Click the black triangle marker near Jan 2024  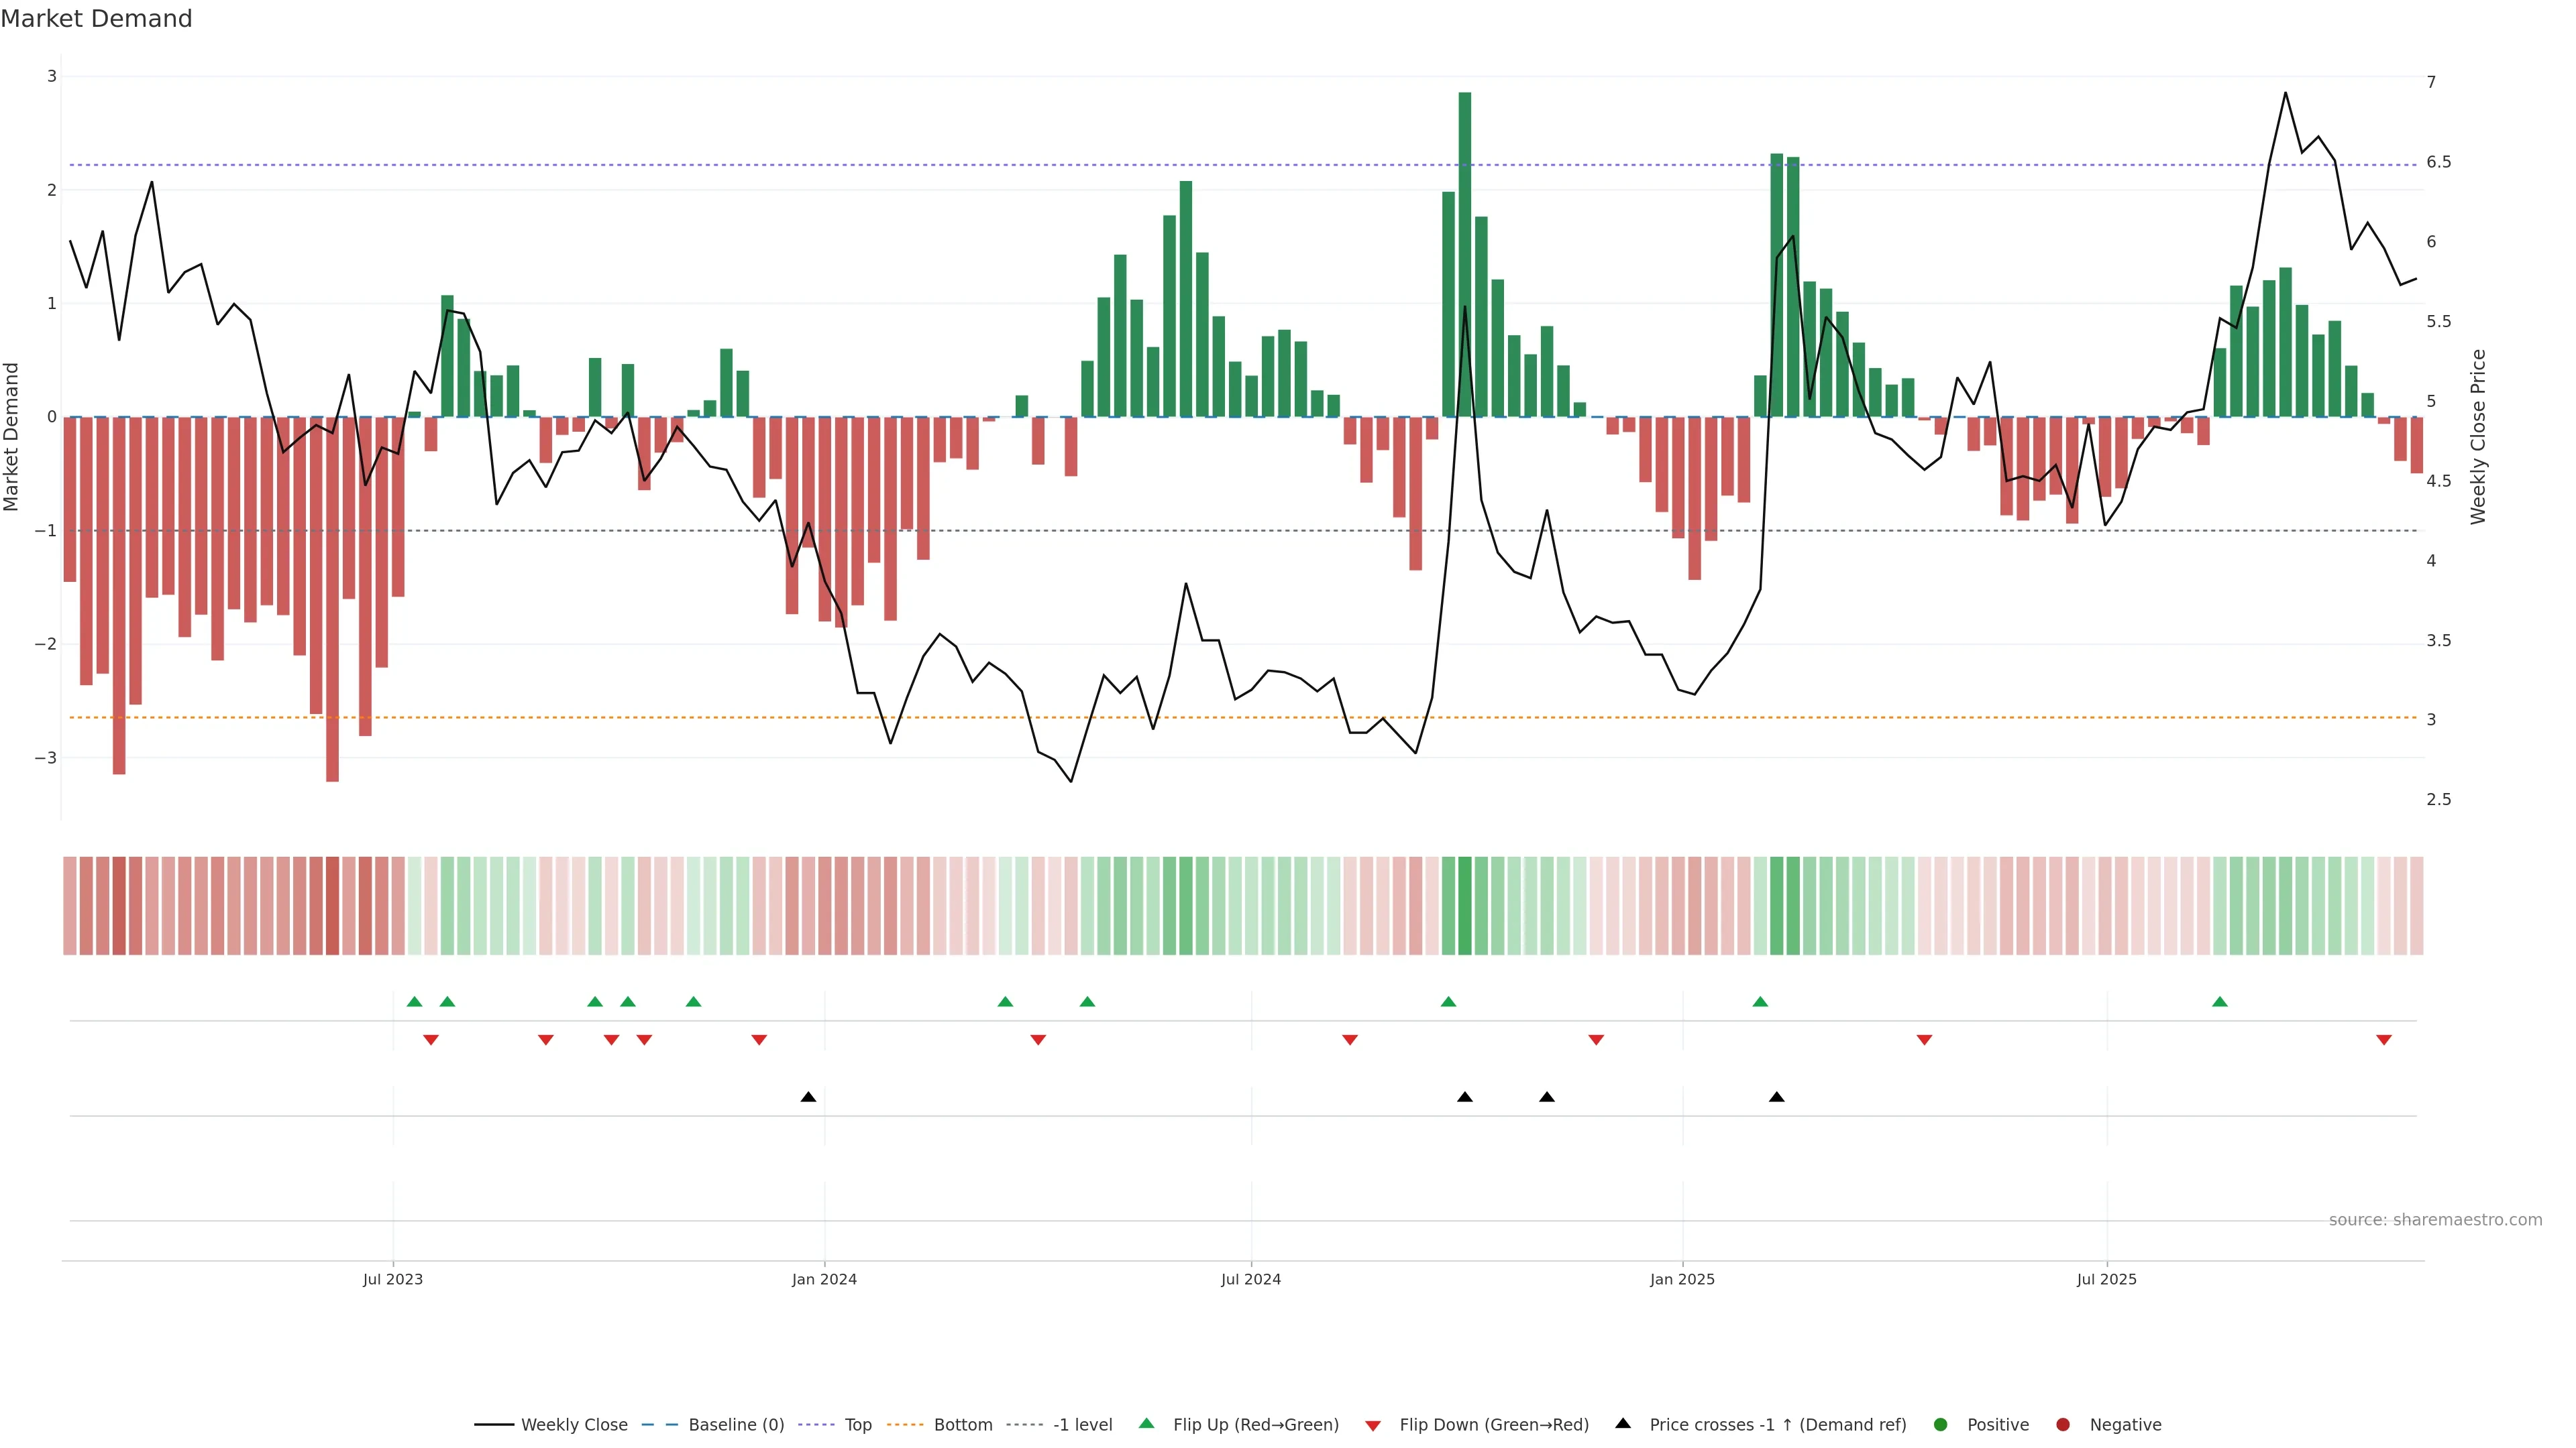click(x=808, y=1097)
